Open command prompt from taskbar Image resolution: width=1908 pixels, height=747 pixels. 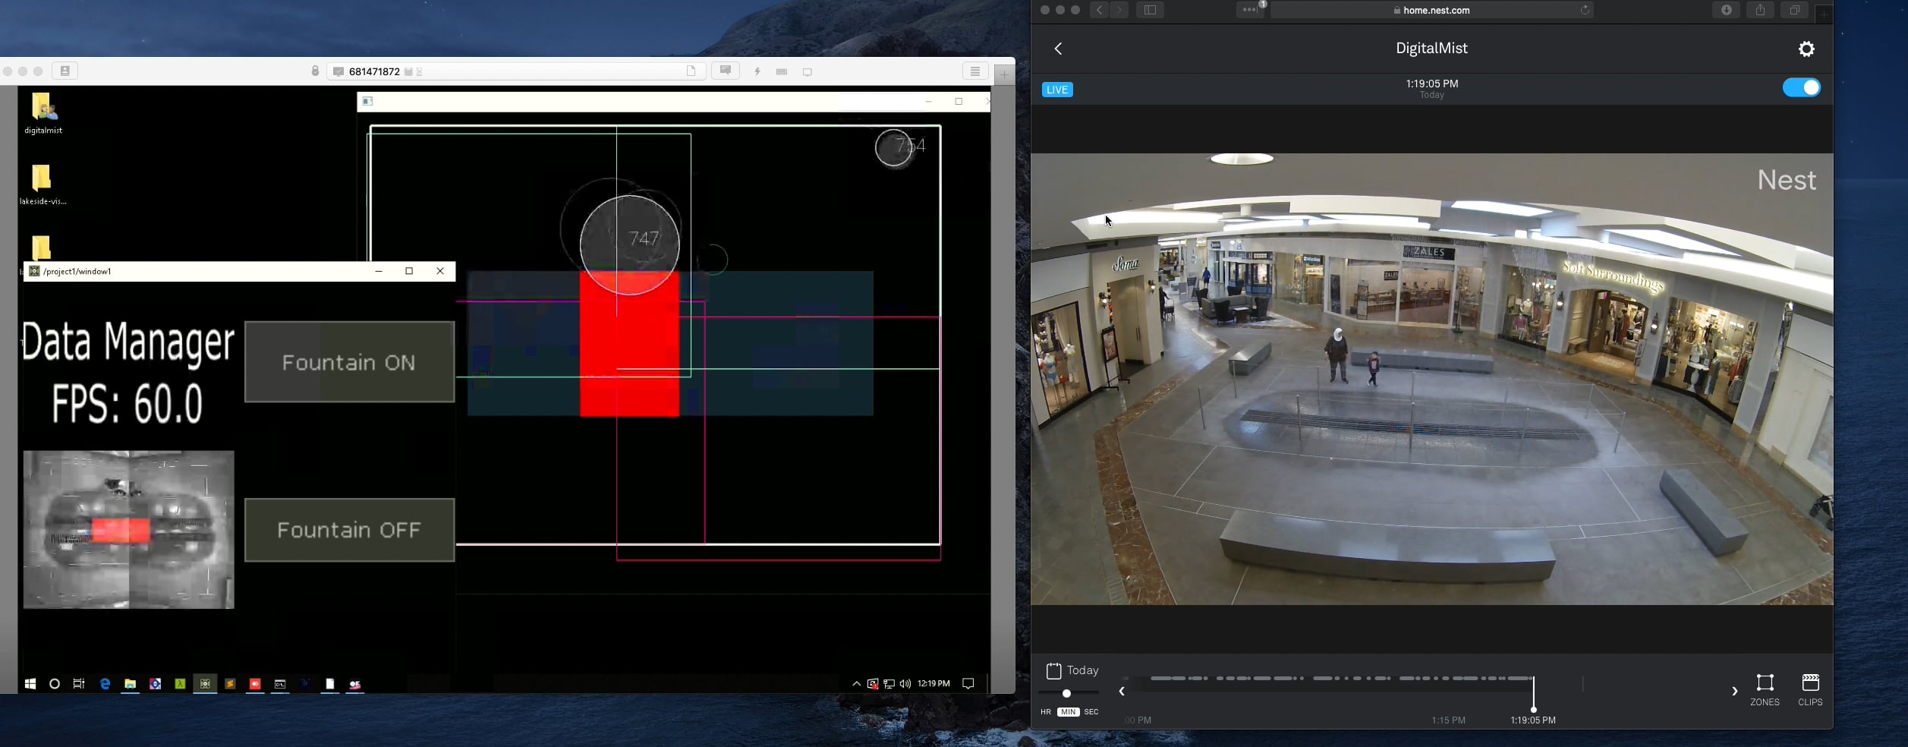click(280, 684)
